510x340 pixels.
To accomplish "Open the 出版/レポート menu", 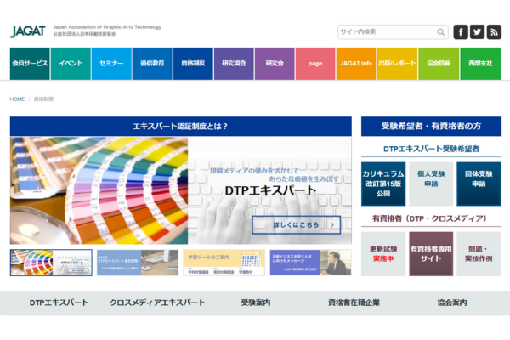I will coord(397,64).
